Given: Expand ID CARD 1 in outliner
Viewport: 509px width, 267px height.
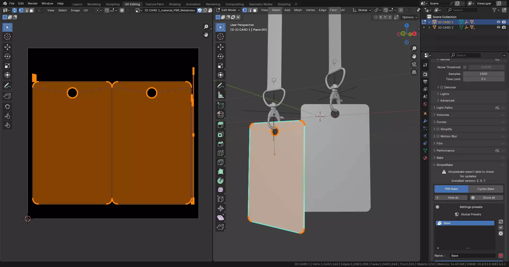Looking at the screenshot, I should coord(429,22).
